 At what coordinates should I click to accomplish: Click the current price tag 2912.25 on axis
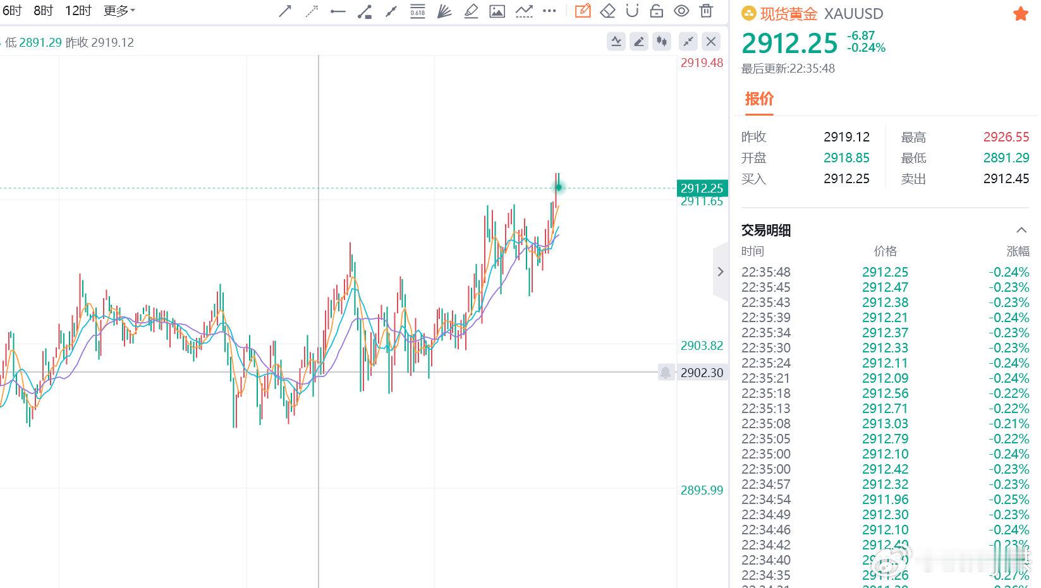pyautogui.click(x=702, y=188)
